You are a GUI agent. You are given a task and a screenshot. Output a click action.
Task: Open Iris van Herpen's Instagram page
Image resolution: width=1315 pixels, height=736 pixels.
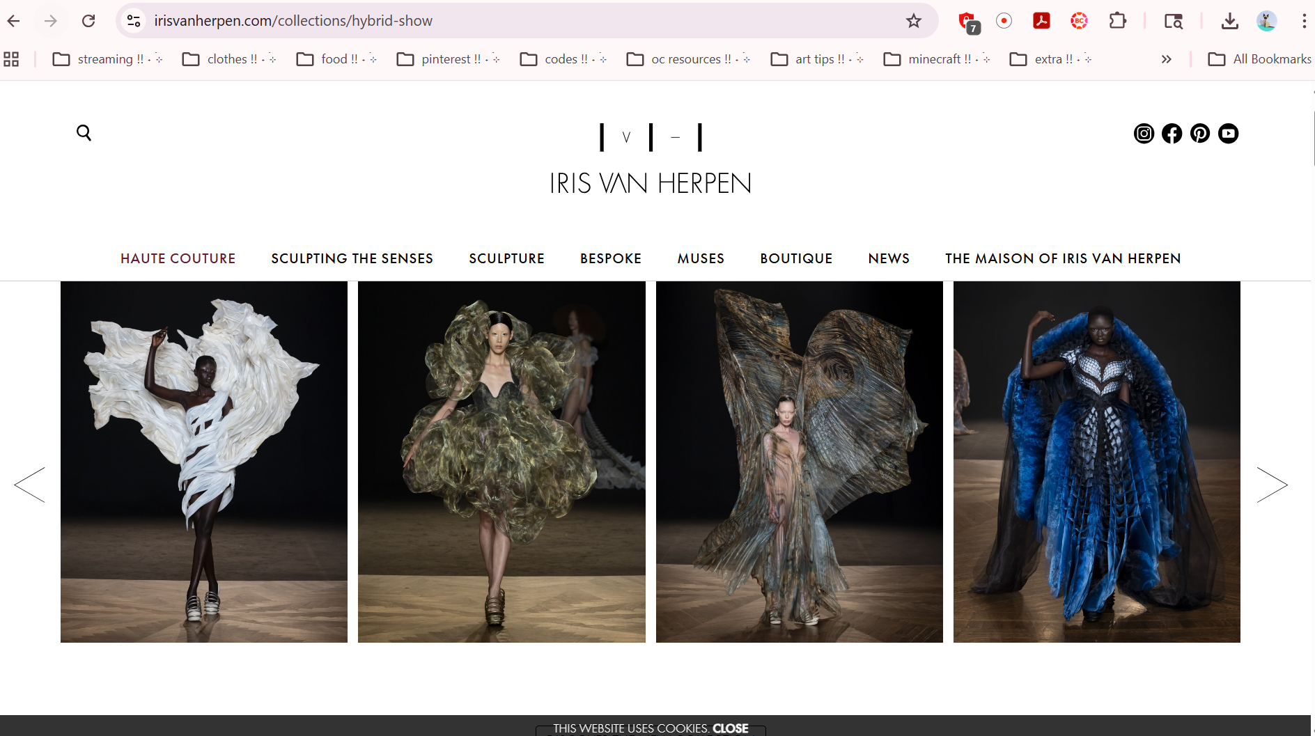coord(1144,134)
